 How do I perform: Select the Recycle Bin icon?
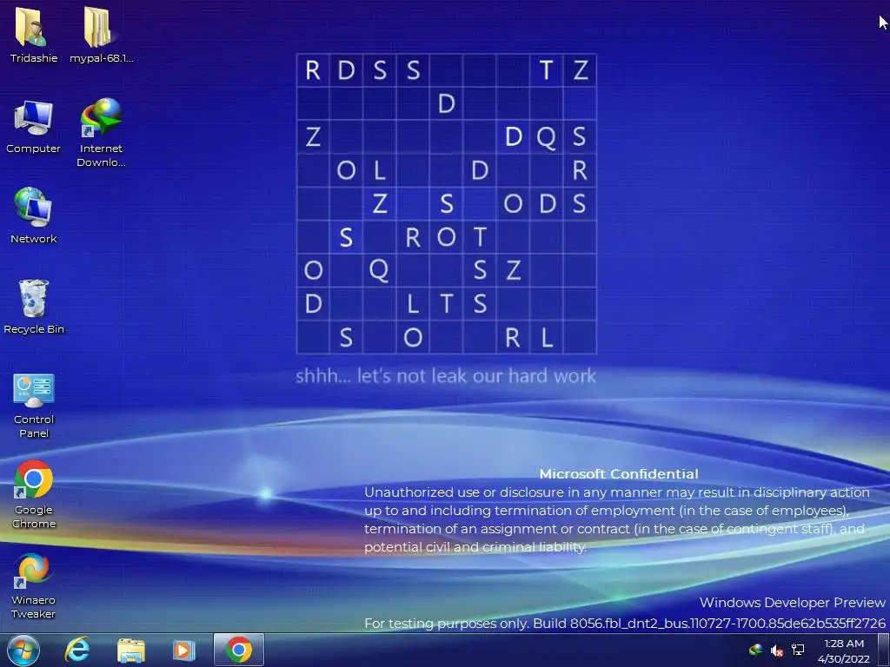34,307
